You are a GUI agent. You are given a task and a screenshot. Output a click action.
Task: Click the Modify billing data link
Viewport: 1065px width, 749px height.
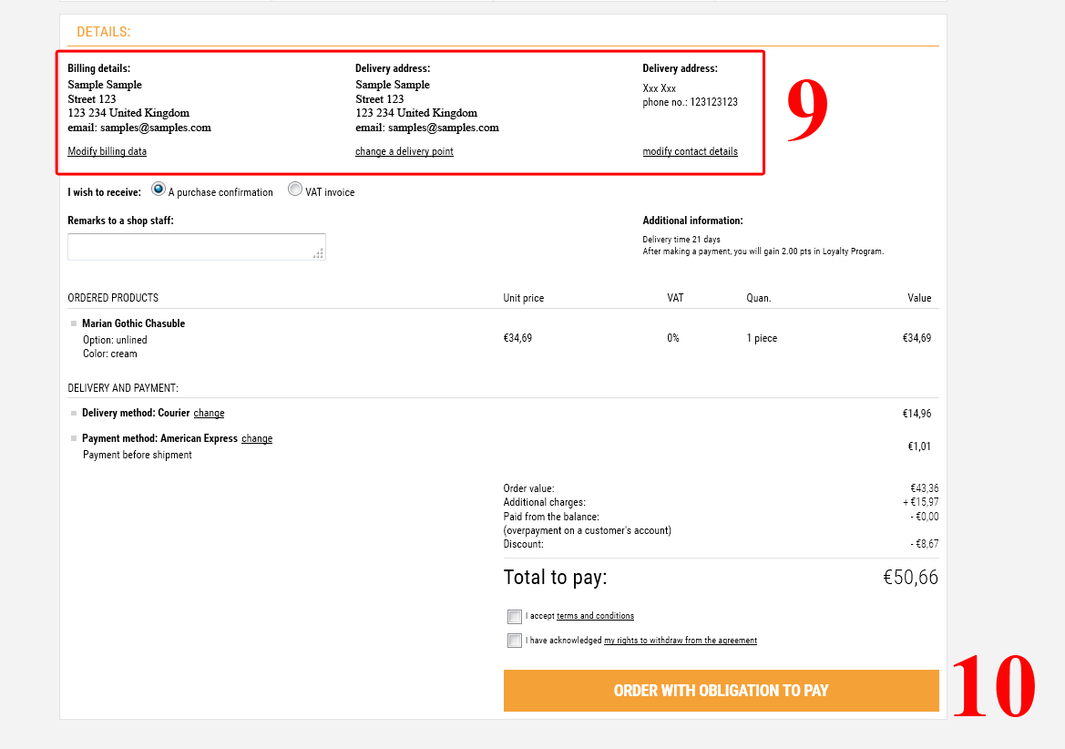click(107, 151)
